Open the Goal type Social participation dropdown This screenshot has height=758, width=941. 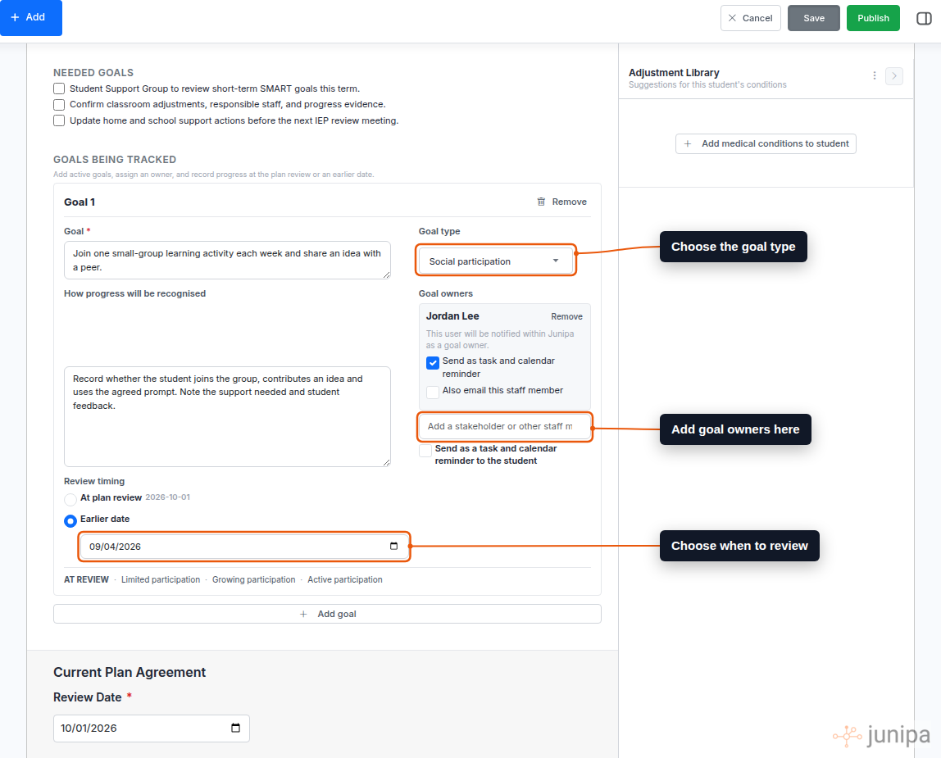point(495,261)
